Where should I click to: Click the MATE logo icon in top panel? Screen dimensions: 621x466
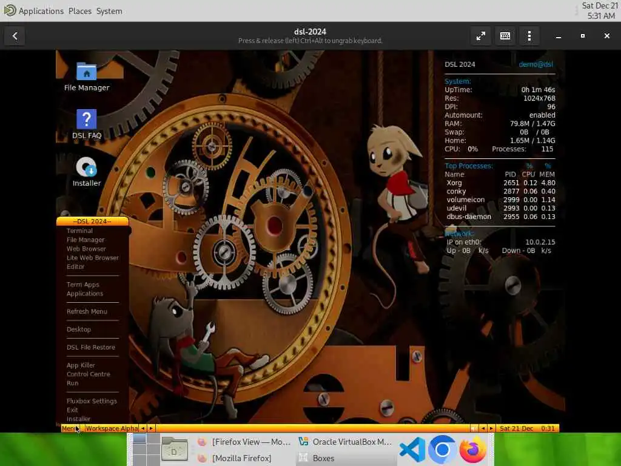(x=10, y=10)
